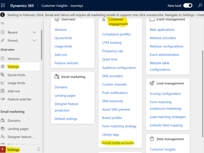The height and width of the screenshot is (153, 204).
Task: Expand the Pinned chevron
Action: point(34,40)
